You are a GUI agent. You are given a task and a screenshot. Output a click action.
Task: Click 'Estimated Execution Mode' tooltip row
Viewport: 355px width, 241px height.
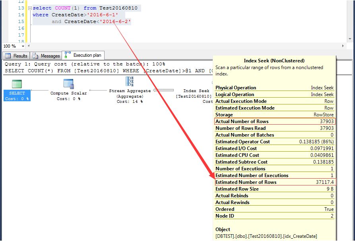click(274, 108)
